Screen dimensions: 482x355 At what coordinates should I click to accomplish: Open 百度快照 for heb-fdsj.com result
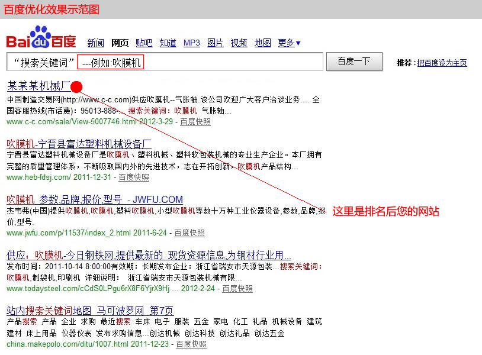pos(134,177)
